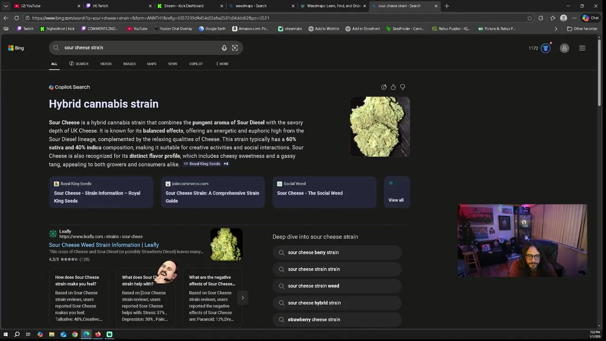Click the Leafy result bud thumbnail
Image resolution: width=606 pixels, height=341 pixels.
[x=226, y=244]
